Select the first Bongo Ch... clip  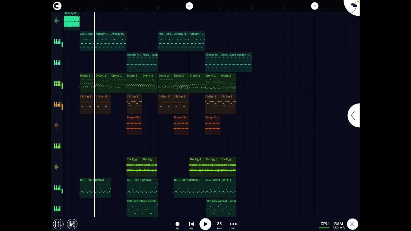click(x=134, y=125)
